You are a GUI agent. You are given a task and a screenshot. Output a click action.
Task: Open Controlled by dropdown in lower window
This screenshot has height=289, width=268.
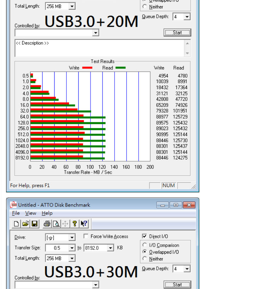95,285
